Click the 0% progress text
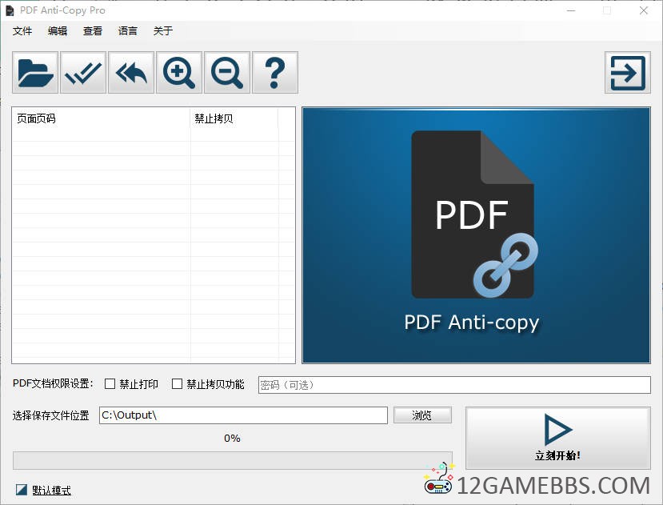Image resolution: width=663 pixels, height=505 pixels. point(232,438)
